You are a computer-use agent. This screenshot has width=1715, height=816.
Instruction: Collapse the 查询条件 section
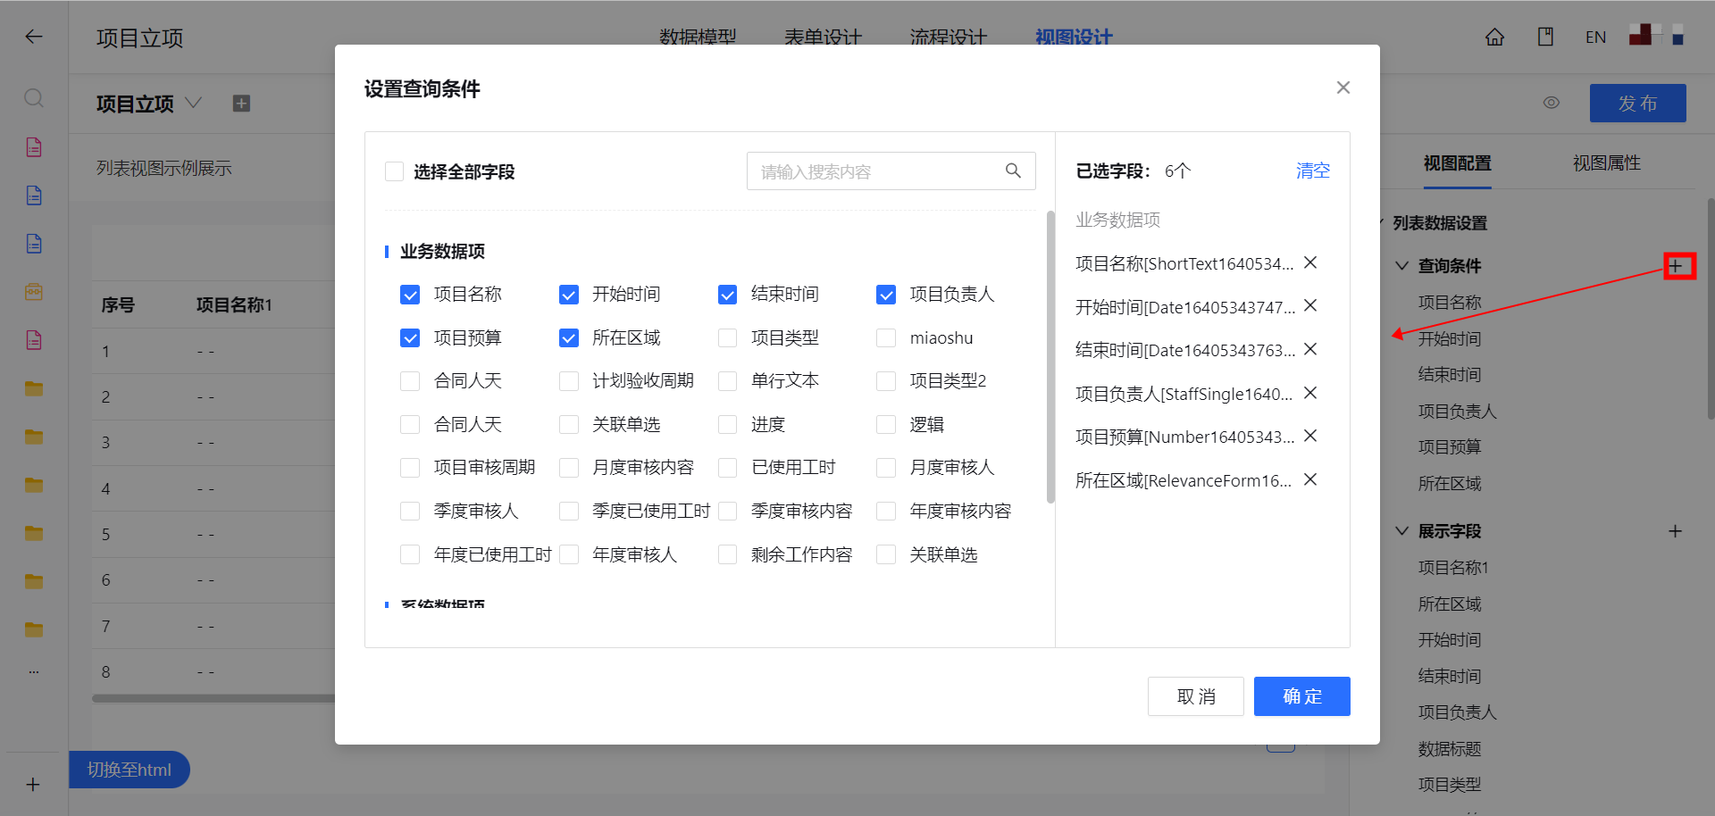[1401, 266]
